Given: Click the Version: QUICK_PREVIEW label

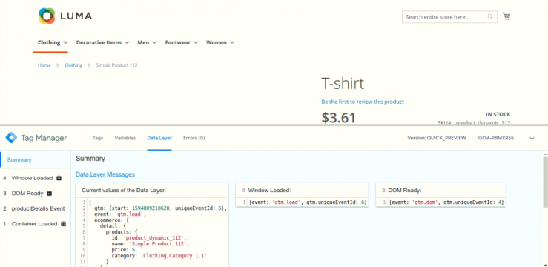Looking at the screenshot, I should coord(437,138).
